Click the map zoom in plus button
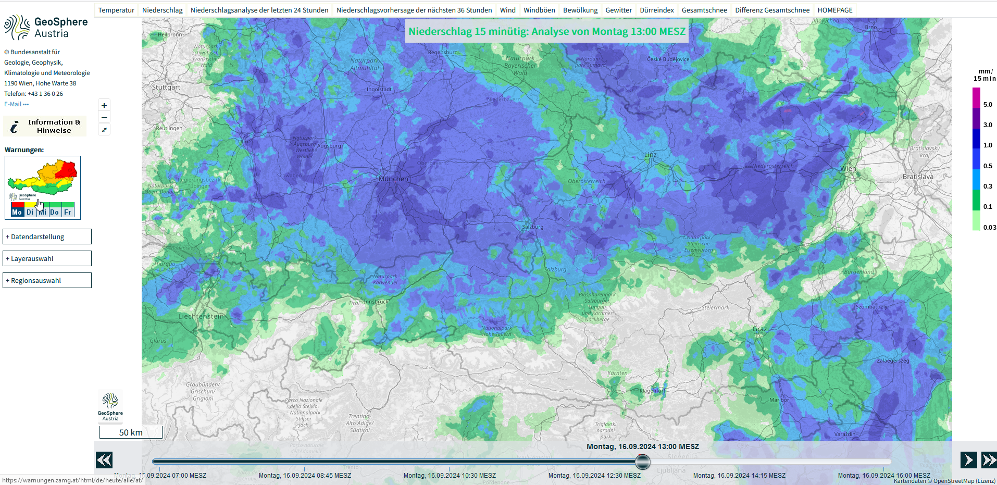The width and height of the screenshot is (997, 485). (x=104, y=105)
